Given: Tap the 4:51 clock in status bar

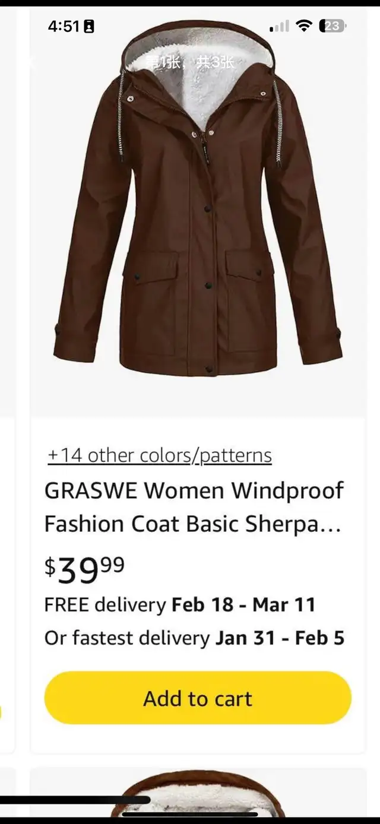Looking at the screenshot, I should (x=64, y=27).
